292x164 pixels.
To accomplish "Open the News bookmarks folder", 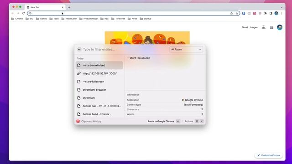I will pyautogui.click(x=132, y=19).
